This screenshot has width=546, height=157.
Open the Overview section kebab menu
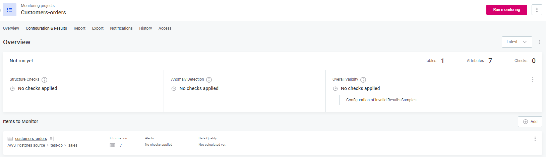(x=539, y=42)
